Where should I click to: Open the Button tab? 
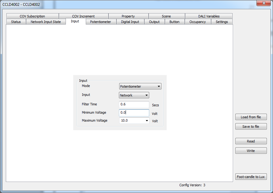pyautogui.click(x=174, y=22)
